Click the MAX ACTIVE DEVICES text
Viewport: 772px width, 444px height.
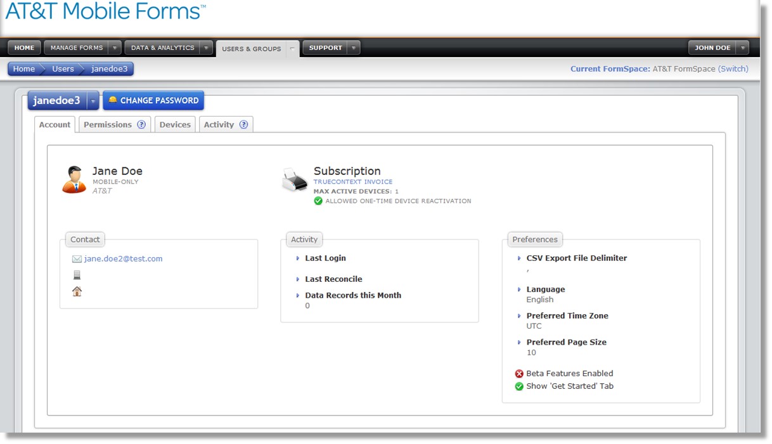(x=356, y=191)
